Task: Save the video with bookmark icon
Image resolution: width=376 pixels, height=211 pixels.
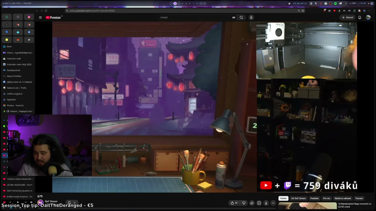Action: tap(259, 203)
